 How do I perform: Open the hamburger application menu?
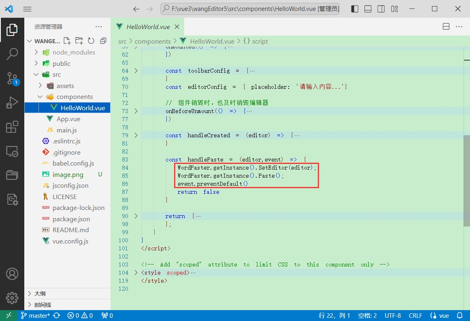[x=28, y=9]
